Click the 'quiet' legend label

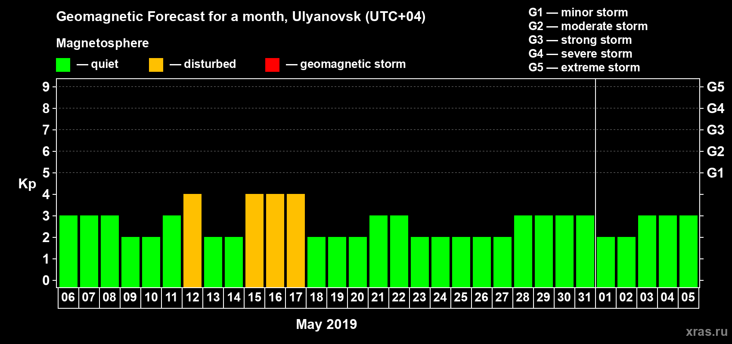tap(105, 64)
